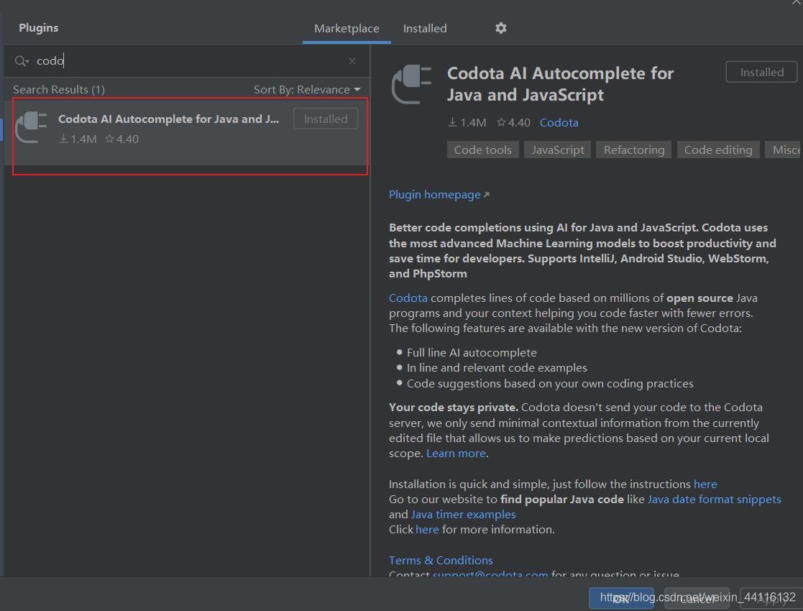Open the Plugin homepage link

tap(439, 195)
